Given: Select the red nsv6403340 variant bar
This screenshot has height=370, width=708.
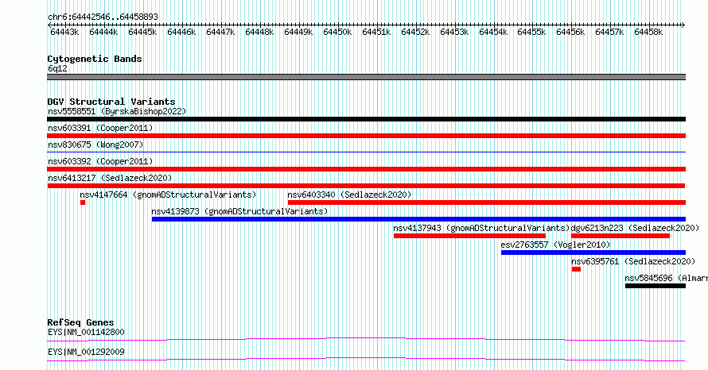Looking at the screenshot, I should 487,202.
